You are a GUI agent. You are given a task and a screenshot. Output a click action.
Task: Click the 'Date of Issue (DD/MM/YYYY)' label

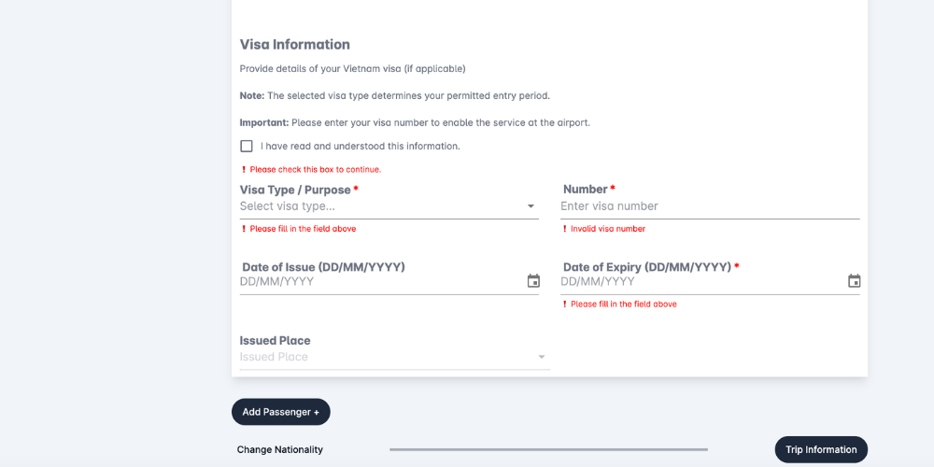pyautogui.click(x=323, y=267)
